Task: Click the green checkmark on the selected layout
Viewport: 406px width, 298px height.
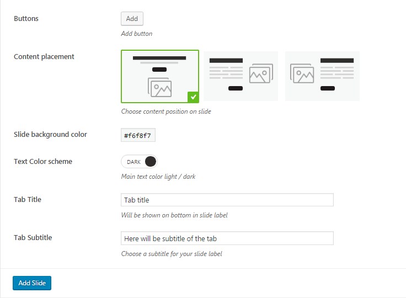Action: [193, 97]
